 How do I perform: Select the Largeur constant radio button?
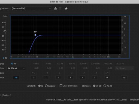46,86
